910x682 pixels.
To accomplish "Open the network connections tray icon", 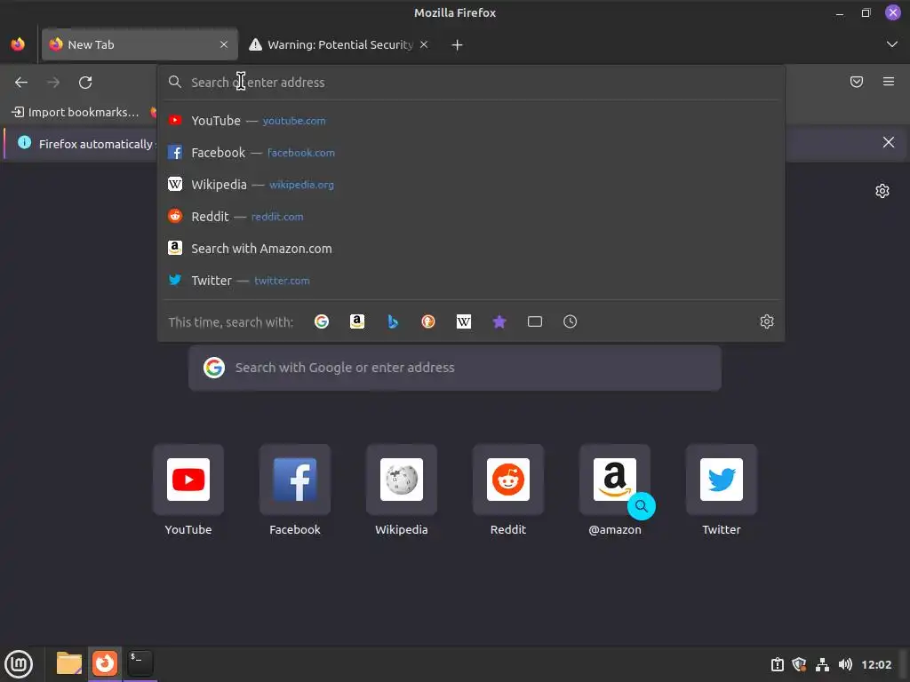I will [x=822, y=664].
